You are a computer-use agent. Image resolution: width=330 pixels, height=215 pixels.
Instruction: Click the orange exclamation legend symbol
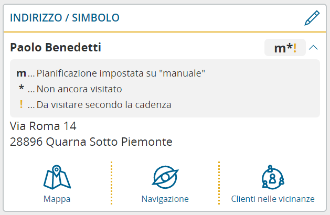click(x=21, y=104)
